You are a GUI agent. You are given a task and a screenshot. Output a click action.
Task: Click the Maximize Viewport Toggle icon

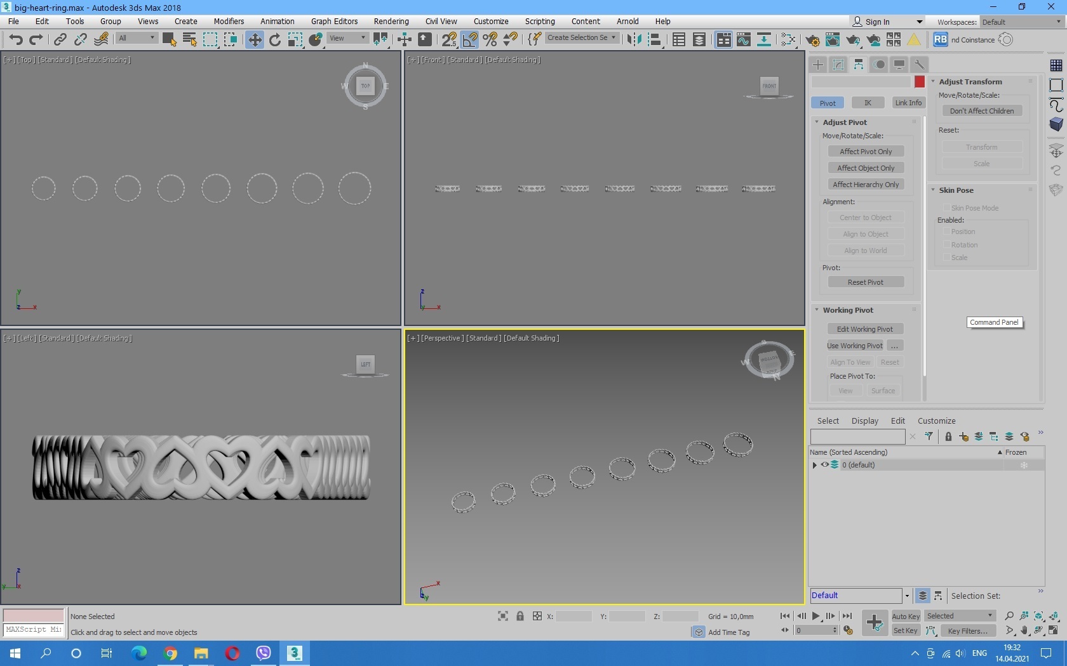point(1054,630)
